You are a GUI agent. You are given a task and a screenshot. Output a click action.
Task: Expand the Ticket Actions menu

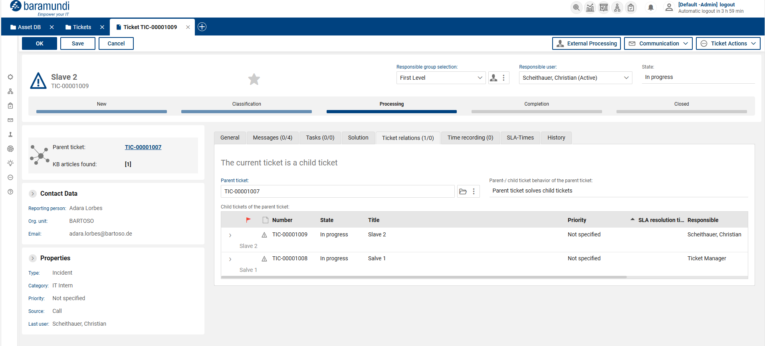pos(728,43)
